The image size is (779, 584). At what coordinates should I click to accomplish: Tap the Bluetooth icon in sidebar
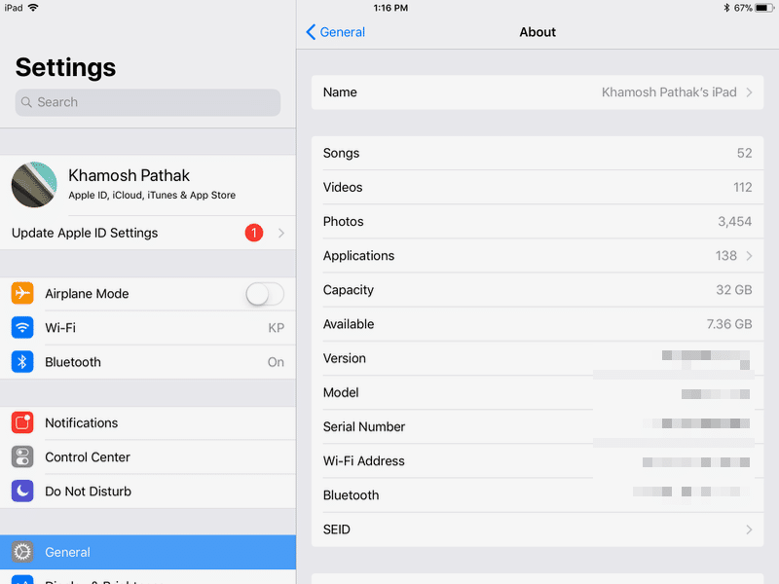tap(22, 362)
